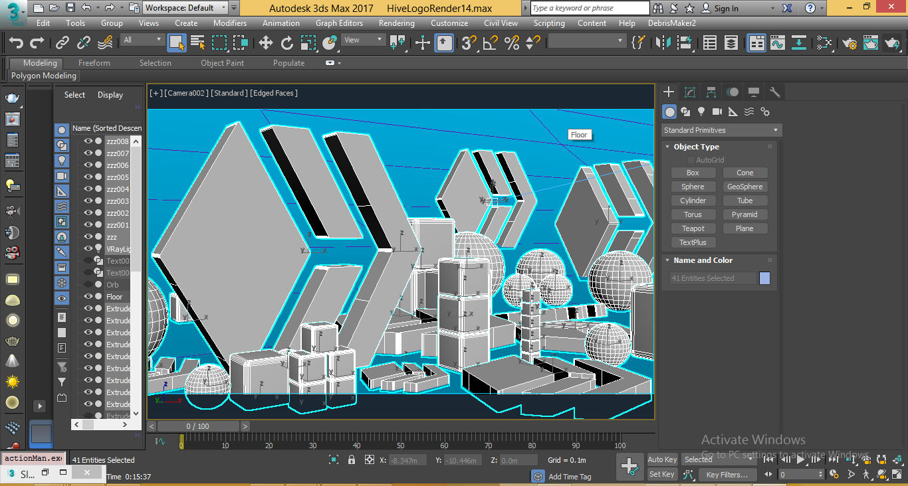Open the reference coordinate system View dropdown

363,40
